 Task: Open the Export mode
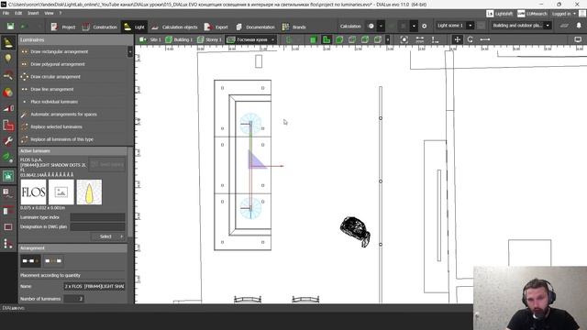(x=216, y=27)
